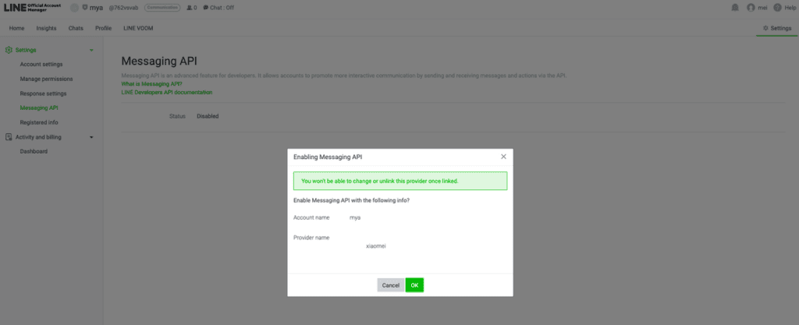Click the @762vsvab account ID
Screen dimensions: 799x325
(x=124, y=8)
